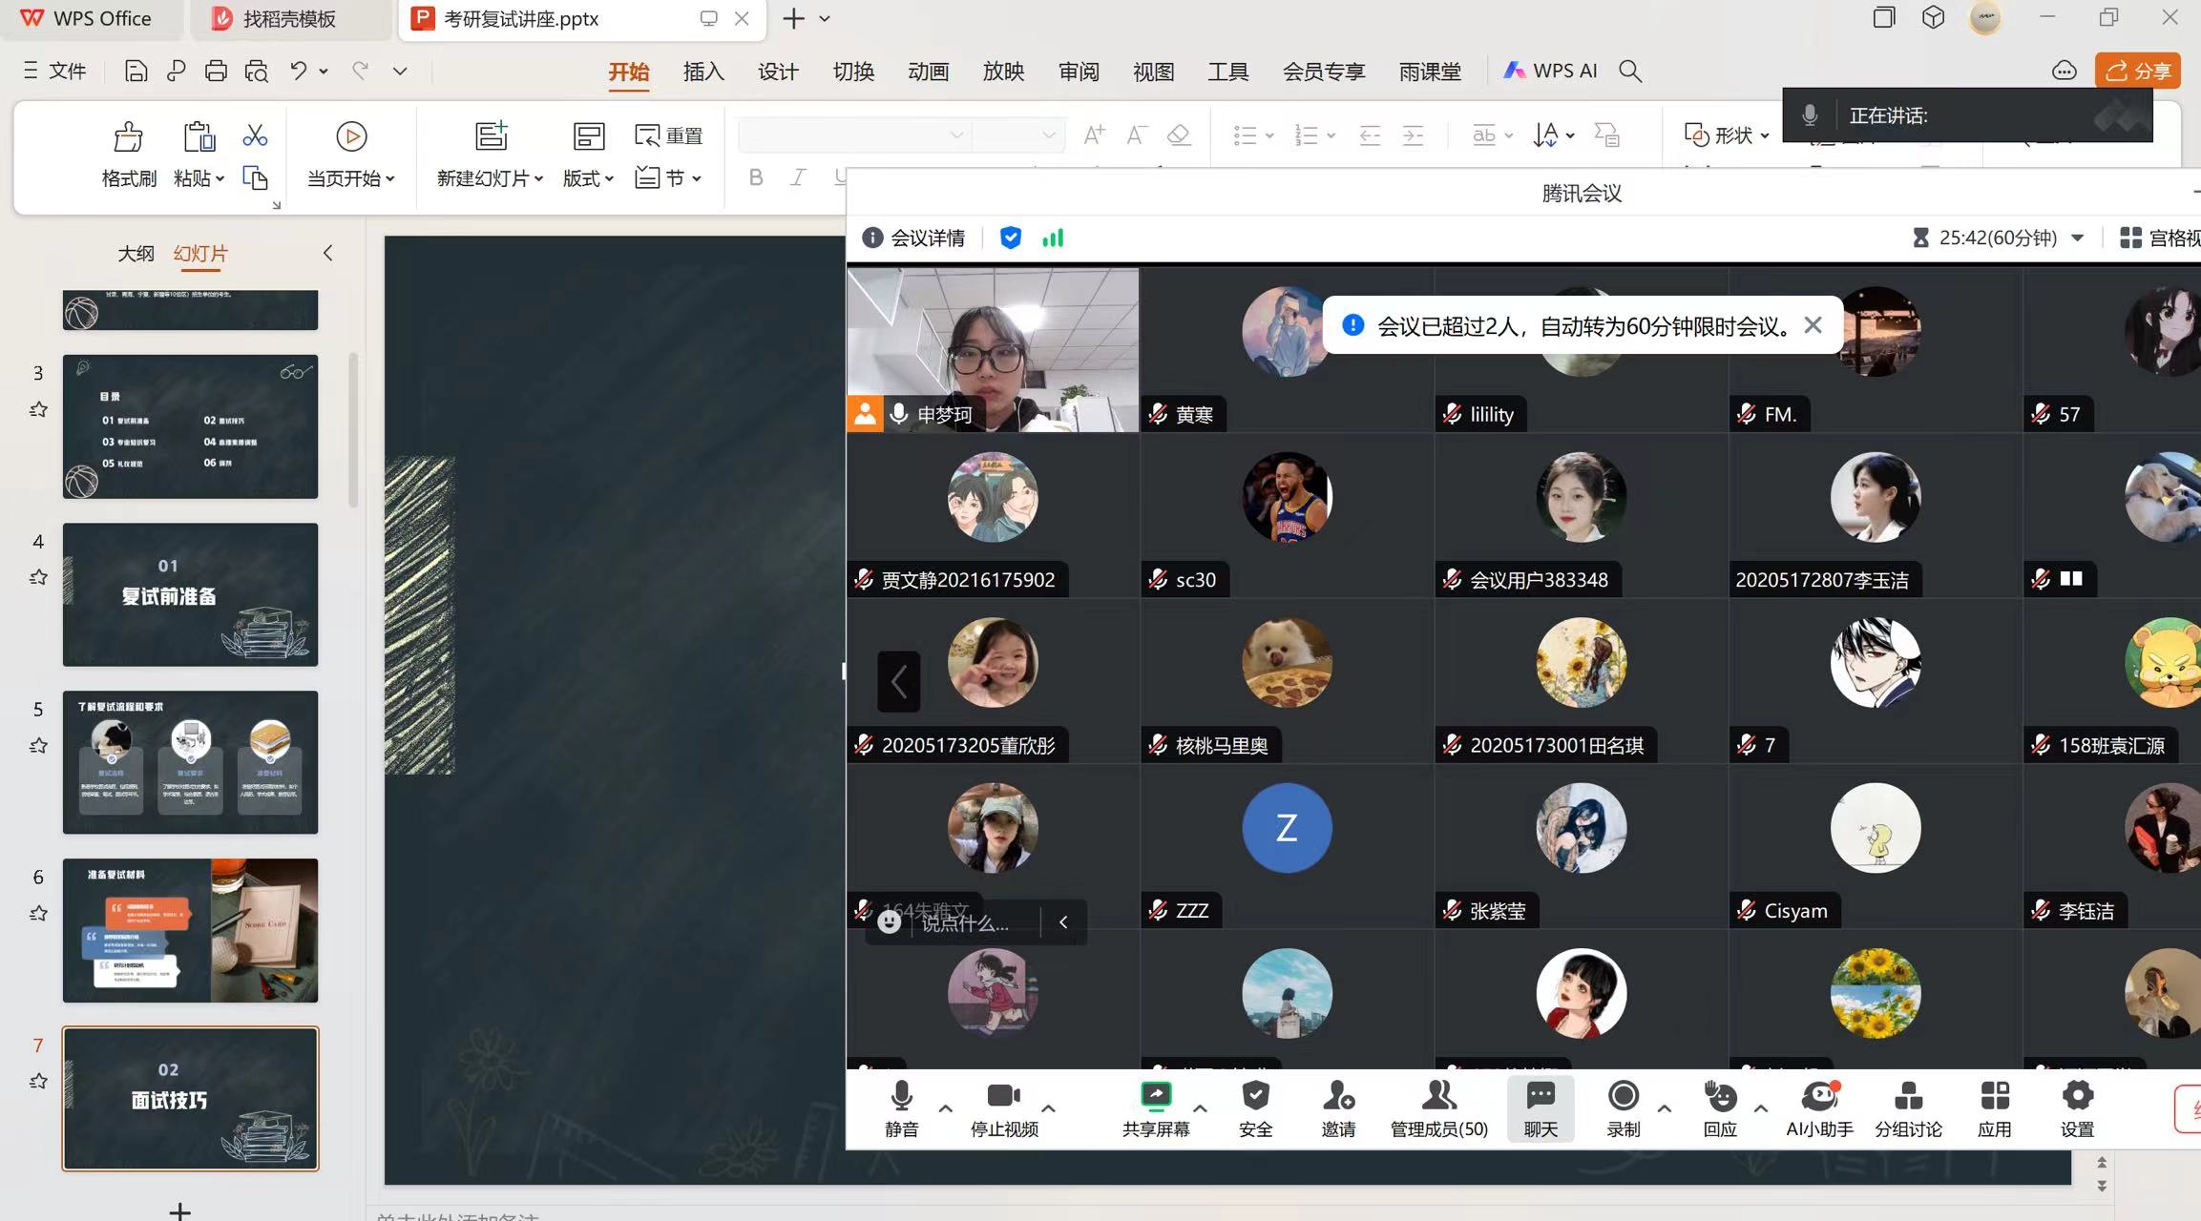Click the Format Painter (格式刷) icon

128,138
